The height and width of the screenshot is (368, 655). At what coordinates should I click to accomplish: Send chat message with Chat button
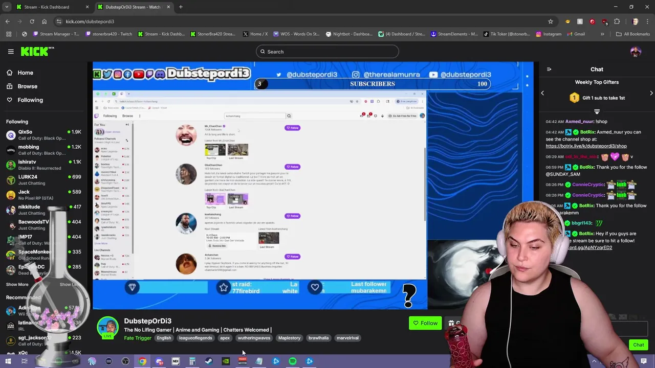tap(638, 345)
